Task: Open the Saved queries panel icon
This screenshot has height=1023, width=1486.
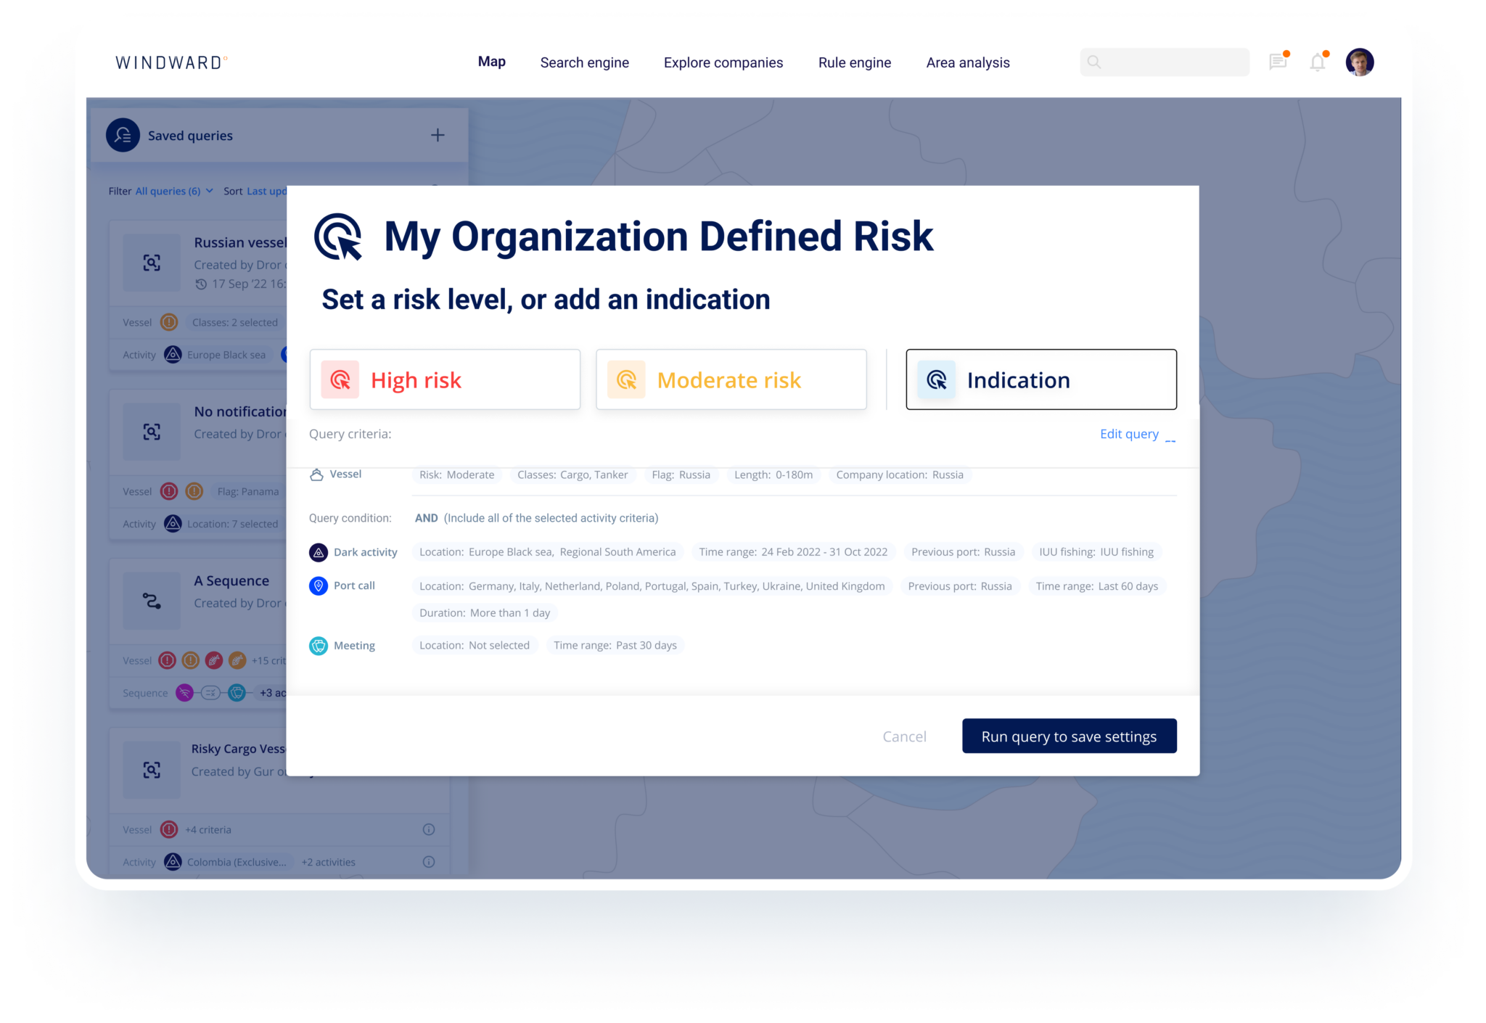Action: point(123,135)
